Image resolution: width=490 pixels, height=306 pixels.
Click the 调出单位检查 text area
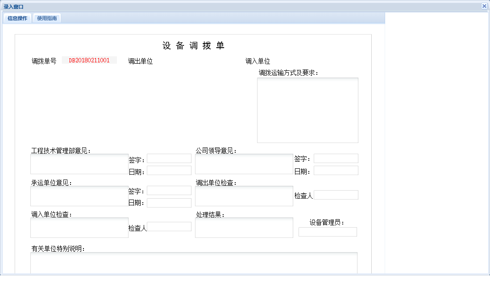[x=244, y=196]
